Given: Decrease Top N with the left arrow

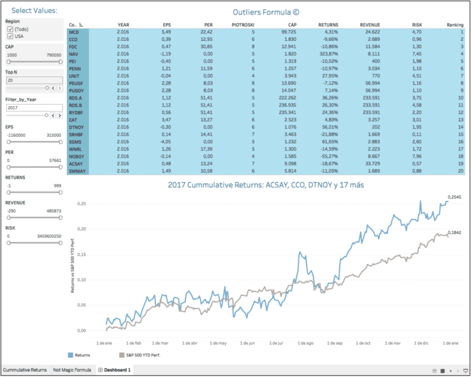Looking at the screenshot, I should (x=53, y=88).
